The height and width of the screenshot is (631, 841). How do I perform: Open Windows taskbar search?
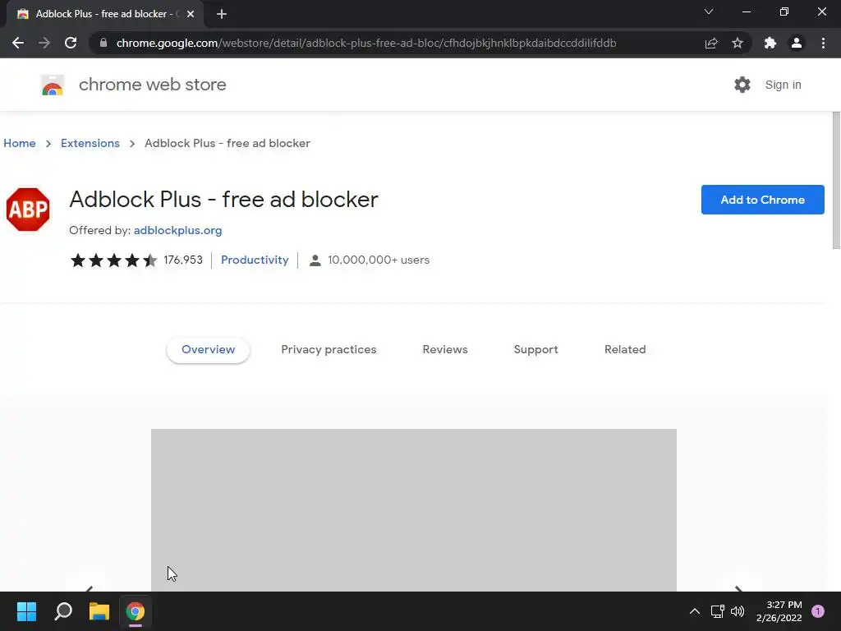pos(63,611)
